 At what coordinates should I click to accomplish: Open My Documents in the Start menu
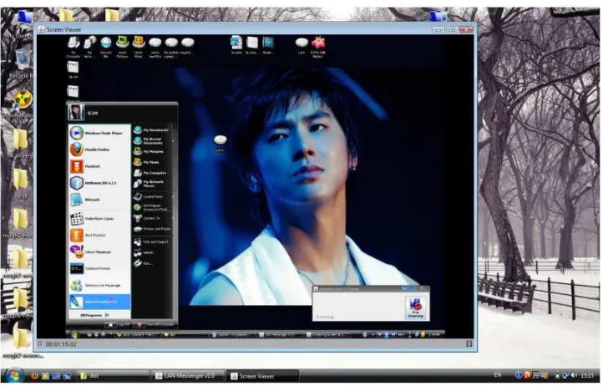[x=151, y=130]
